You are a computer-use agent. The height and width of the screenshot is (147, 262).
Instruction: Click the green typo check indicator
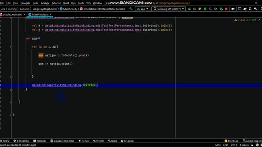(x=254, y=20)
